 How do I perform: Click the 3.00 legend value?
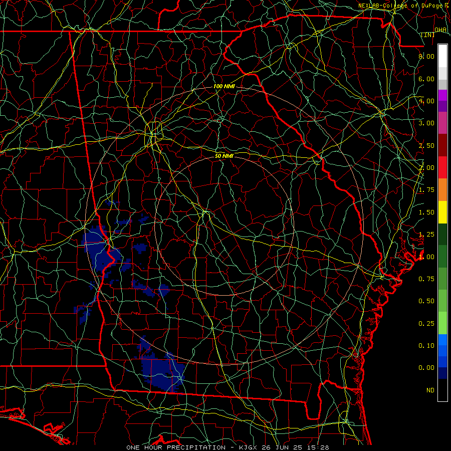point(426,123)
